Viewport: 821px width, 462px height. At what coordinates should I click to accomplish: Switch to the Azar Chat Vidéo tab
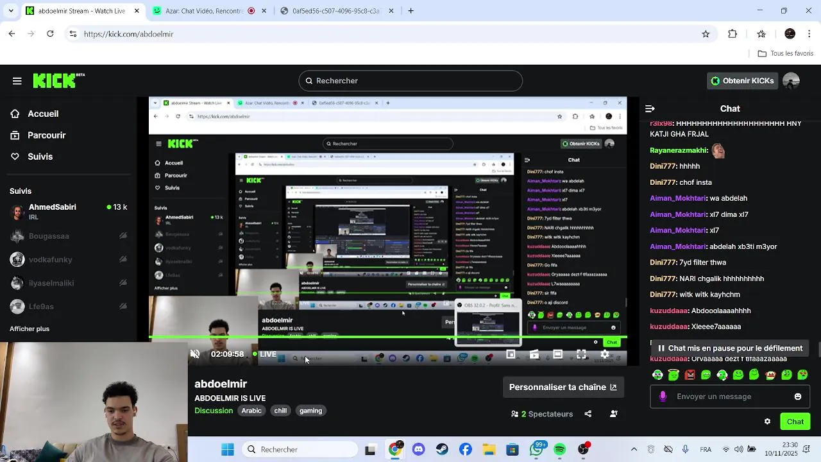point(208,11)
